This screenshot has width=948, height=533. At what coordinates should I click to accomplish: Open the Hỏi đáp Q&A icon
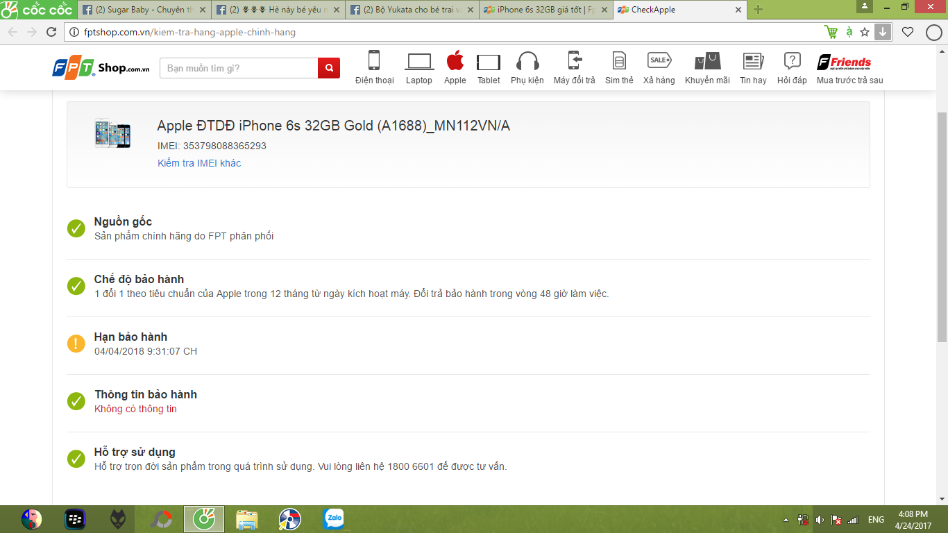coord(792,67)
